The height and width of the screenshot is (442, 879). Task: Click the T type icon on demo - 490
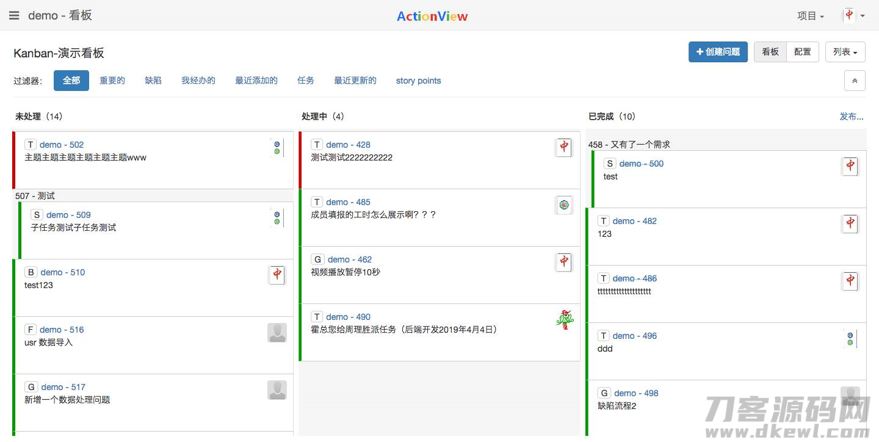[317, 317]
